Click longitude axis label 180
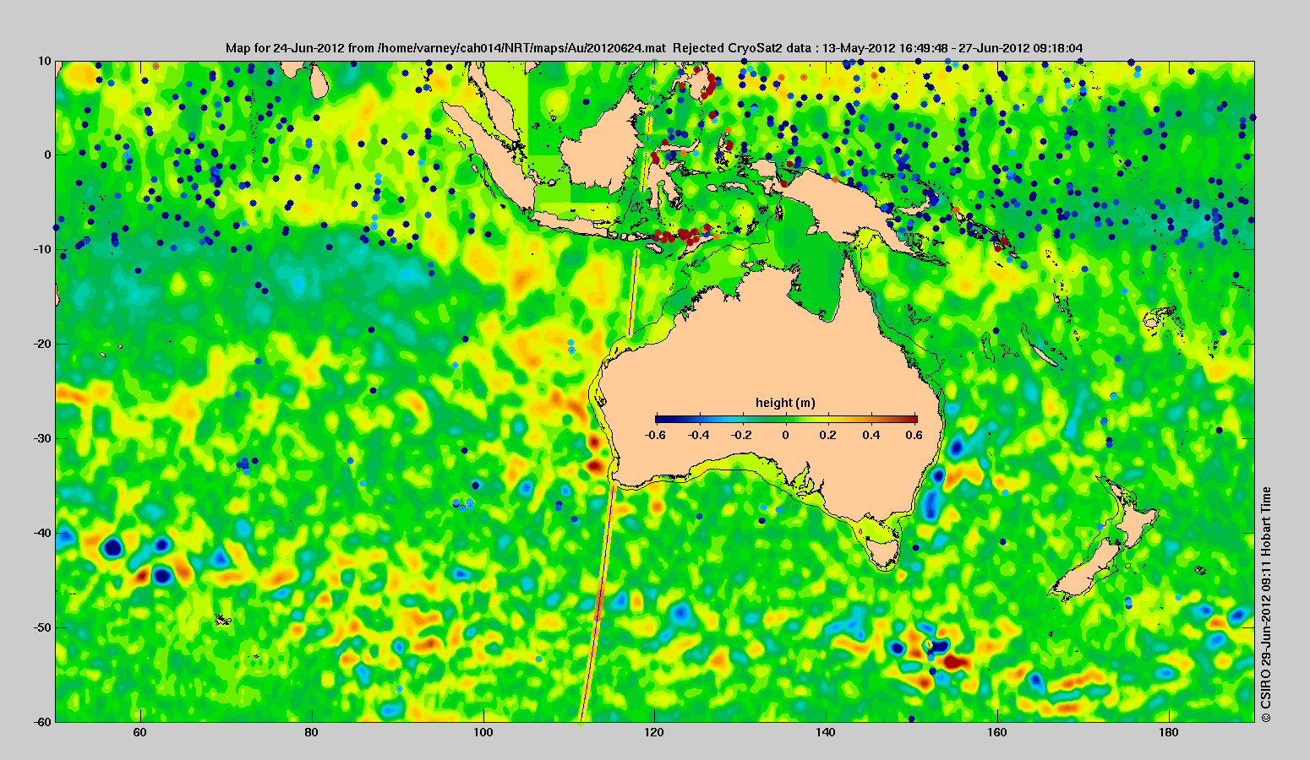The height and width of the screenshot is (760, 1310). coord(1169,733)
